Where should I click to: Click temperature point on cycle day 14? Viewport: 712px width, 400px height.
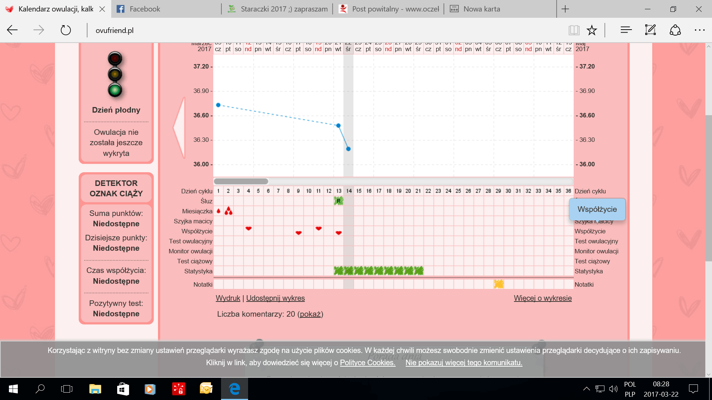pyautogui.click(x=348, y=149)
